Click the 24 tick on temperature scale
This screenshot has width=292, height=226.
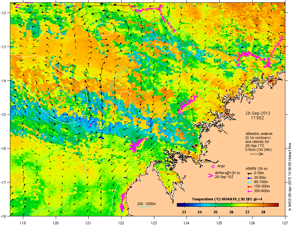pyautogui.click(x=200, y=212)
